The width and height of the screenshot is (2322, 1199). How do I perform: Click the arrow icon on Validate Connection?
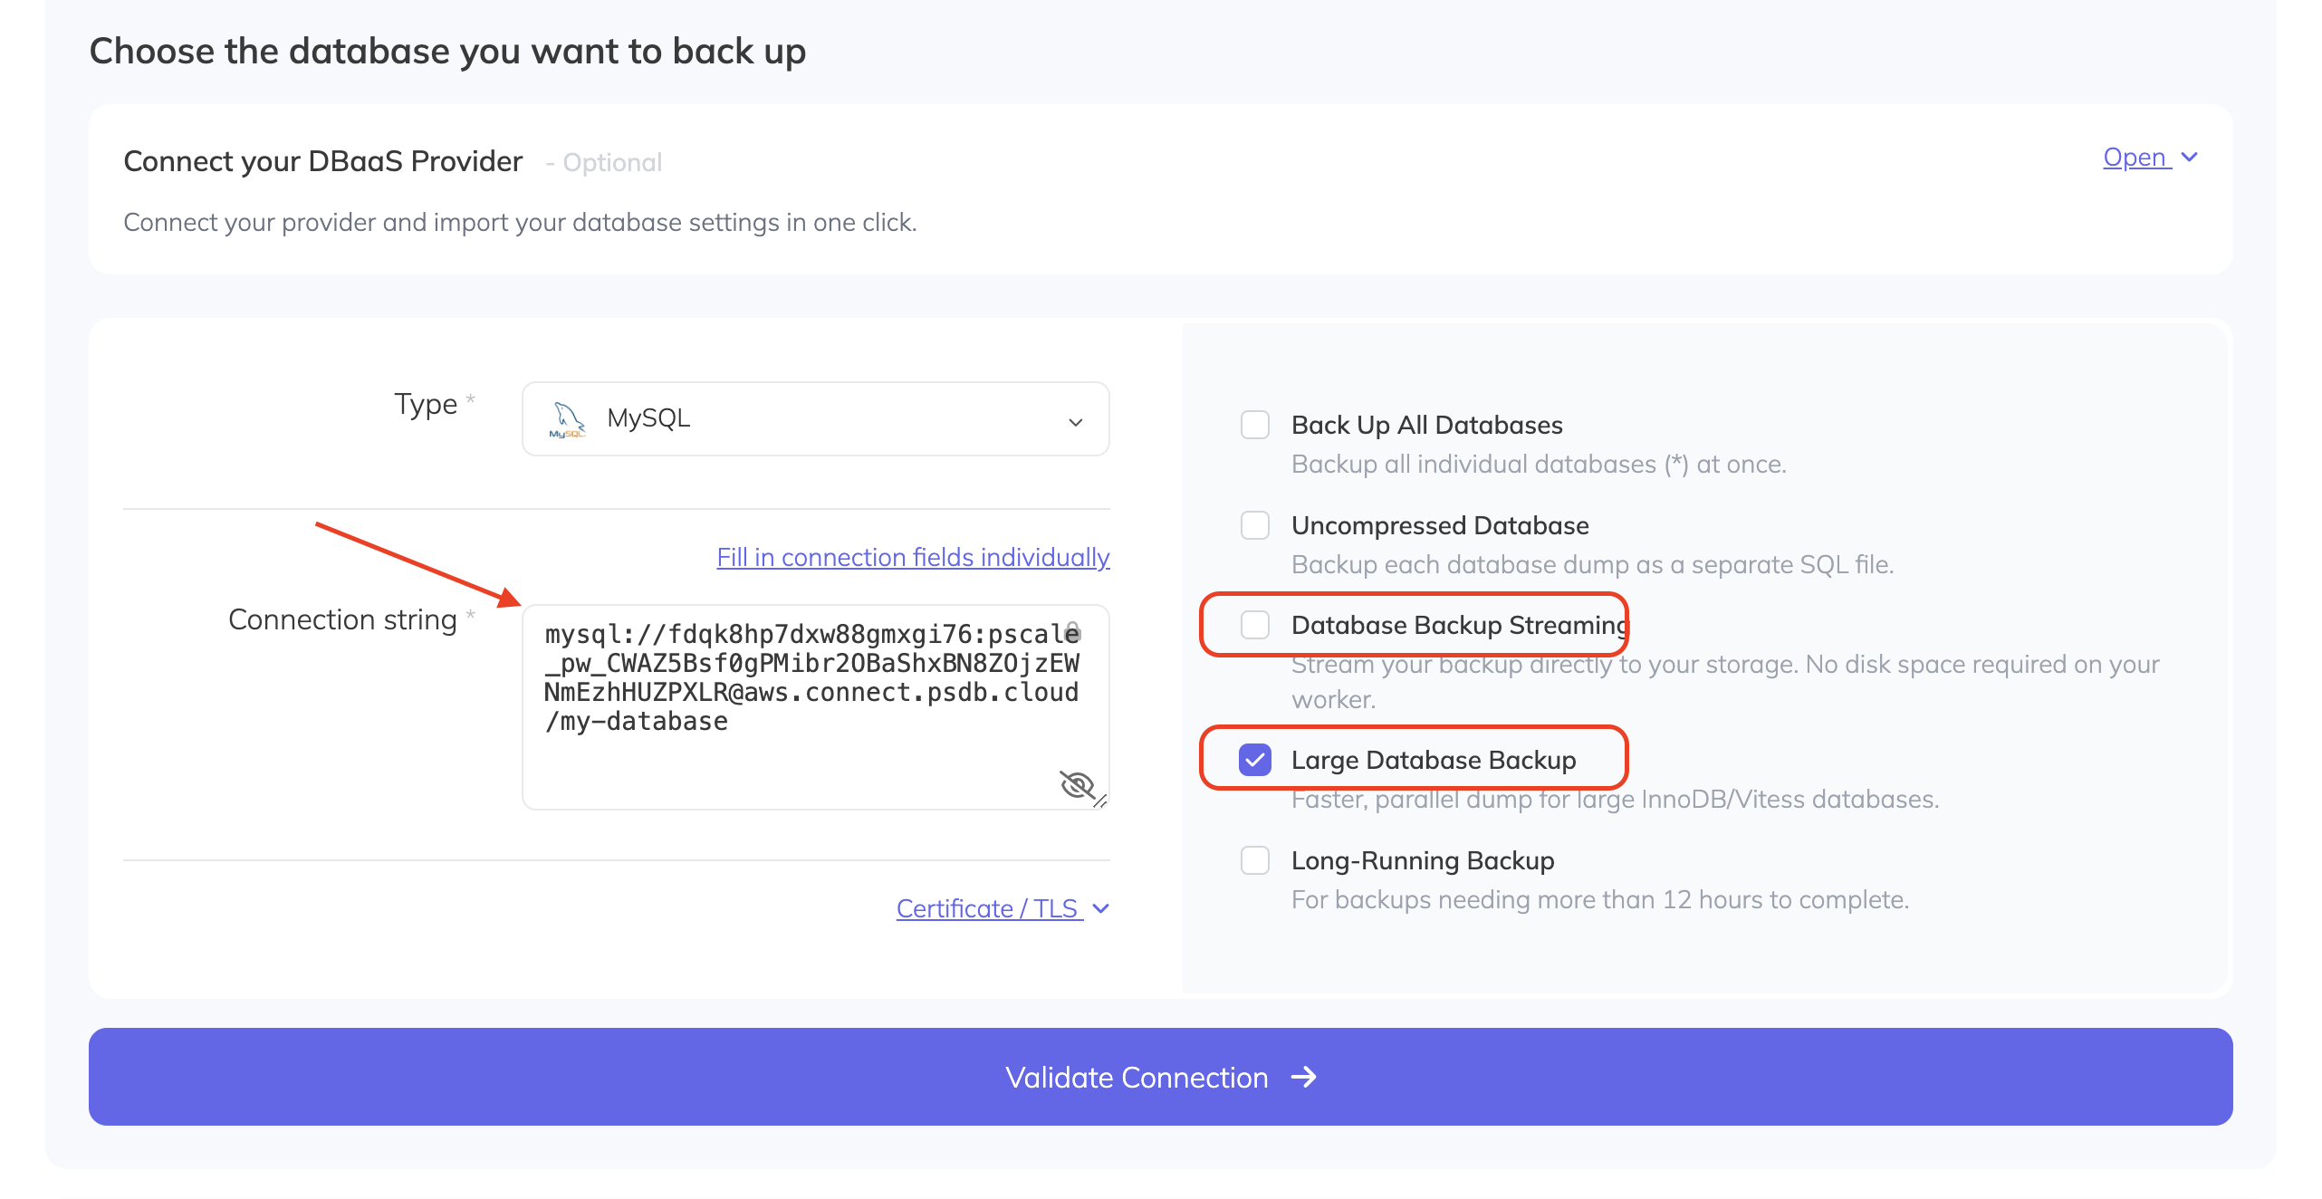click(1304, 1077)
